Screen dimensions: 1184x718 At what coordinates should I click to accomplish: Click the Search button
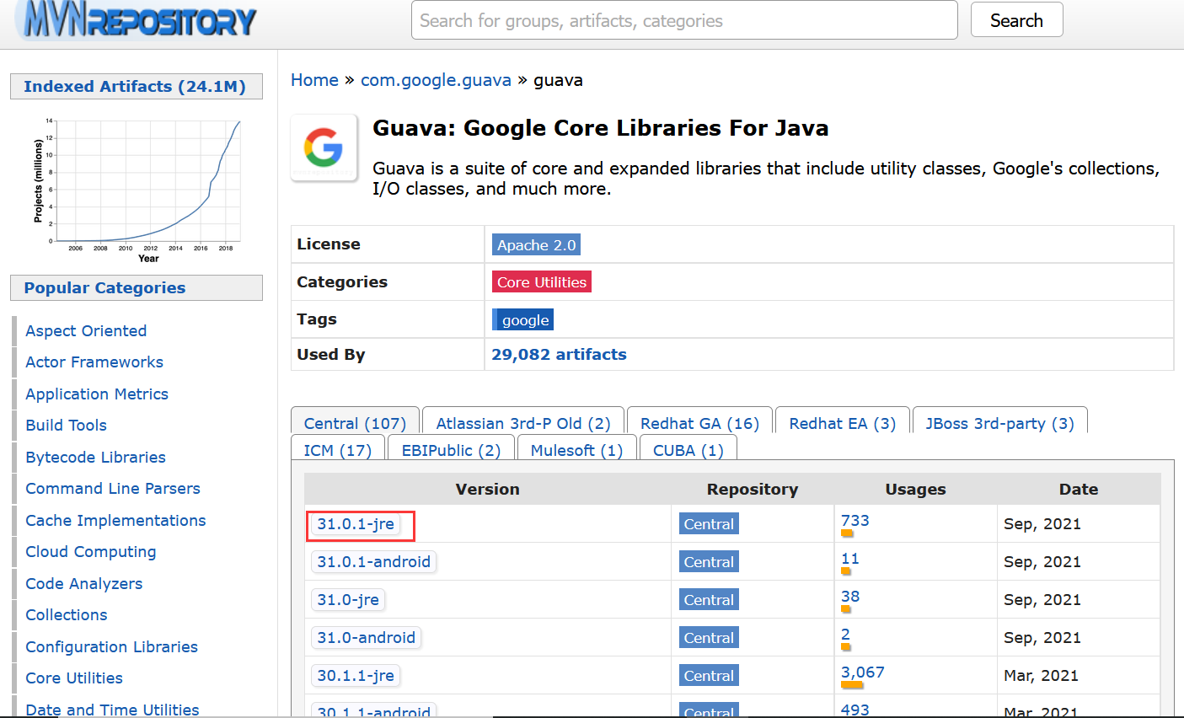pyautogui.click(x=1016, y=19)
